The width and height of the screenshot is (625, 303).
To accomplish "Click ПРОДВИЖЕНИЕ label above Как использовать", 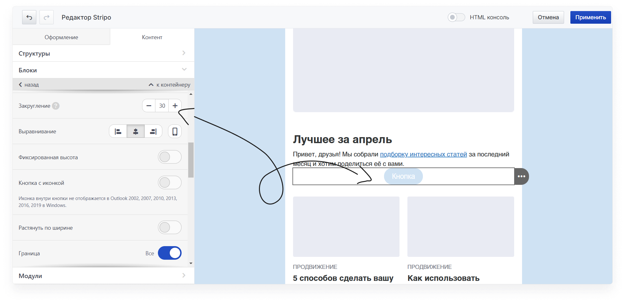I will pyautogui.click(x=430, y=267).
